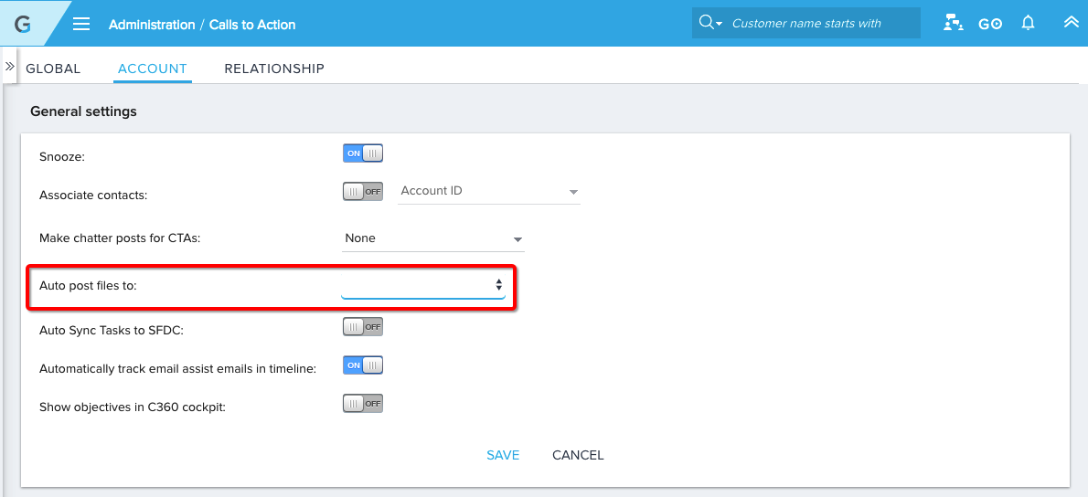Click the search type dropdown arrow

tap(719, 24)
